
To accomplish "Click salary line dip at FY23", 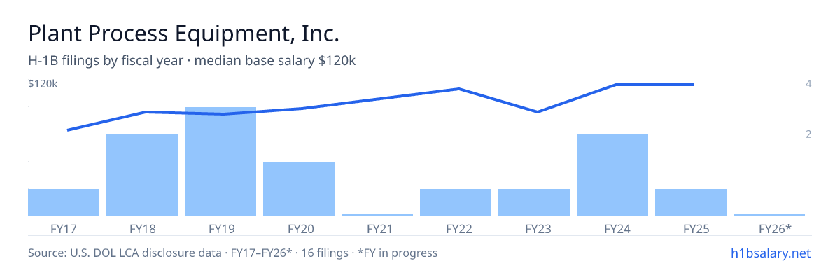I will tap(537, 112).
